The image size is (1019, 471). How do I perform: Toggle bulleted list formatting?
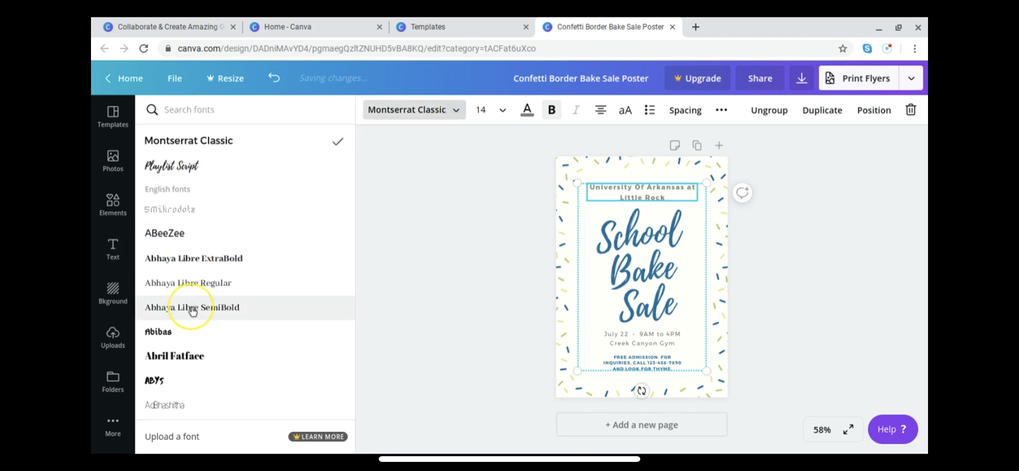[x=649, y=110]
